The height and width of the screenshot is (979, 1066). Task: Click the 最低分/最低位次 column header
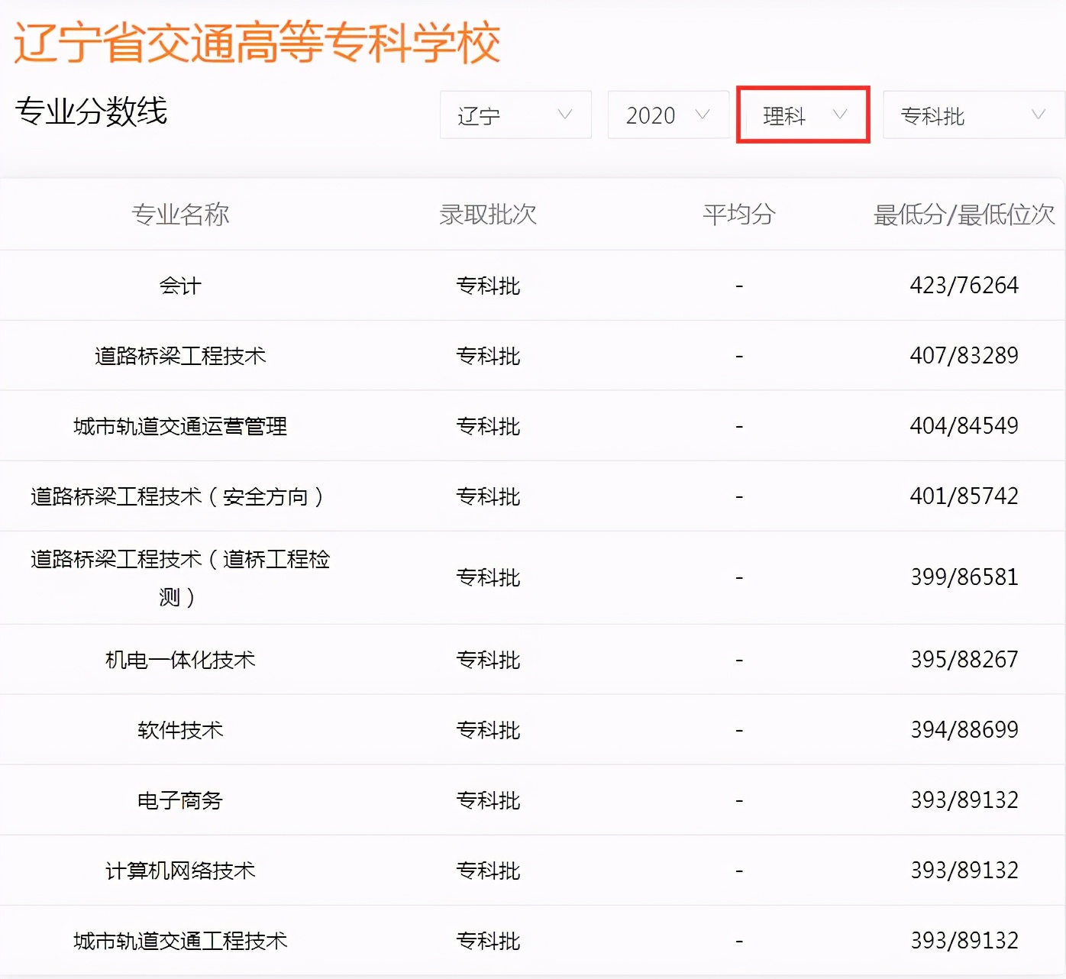click(x=961, y=215)
